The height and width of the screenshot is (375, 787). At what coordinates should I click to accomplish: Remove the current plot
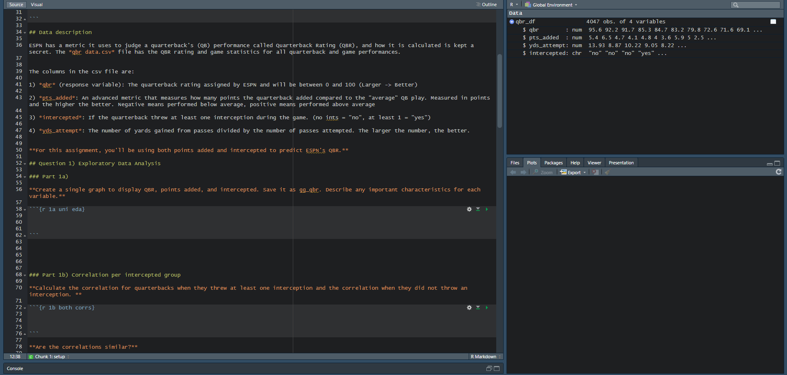[x=595, y=172]
